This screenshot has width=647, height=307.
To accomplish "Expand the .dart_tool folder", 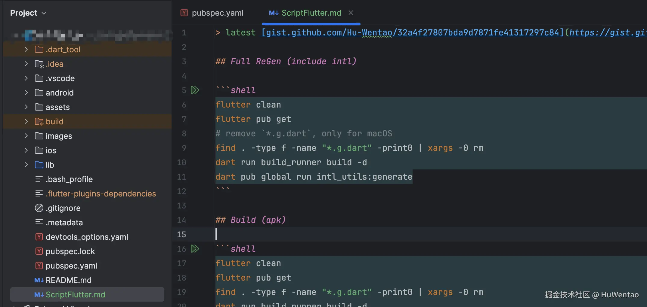I will (x=26, y=50).
